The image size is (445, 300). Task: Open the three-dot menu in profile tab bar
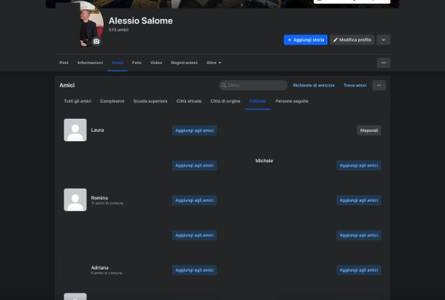(384, 63)
